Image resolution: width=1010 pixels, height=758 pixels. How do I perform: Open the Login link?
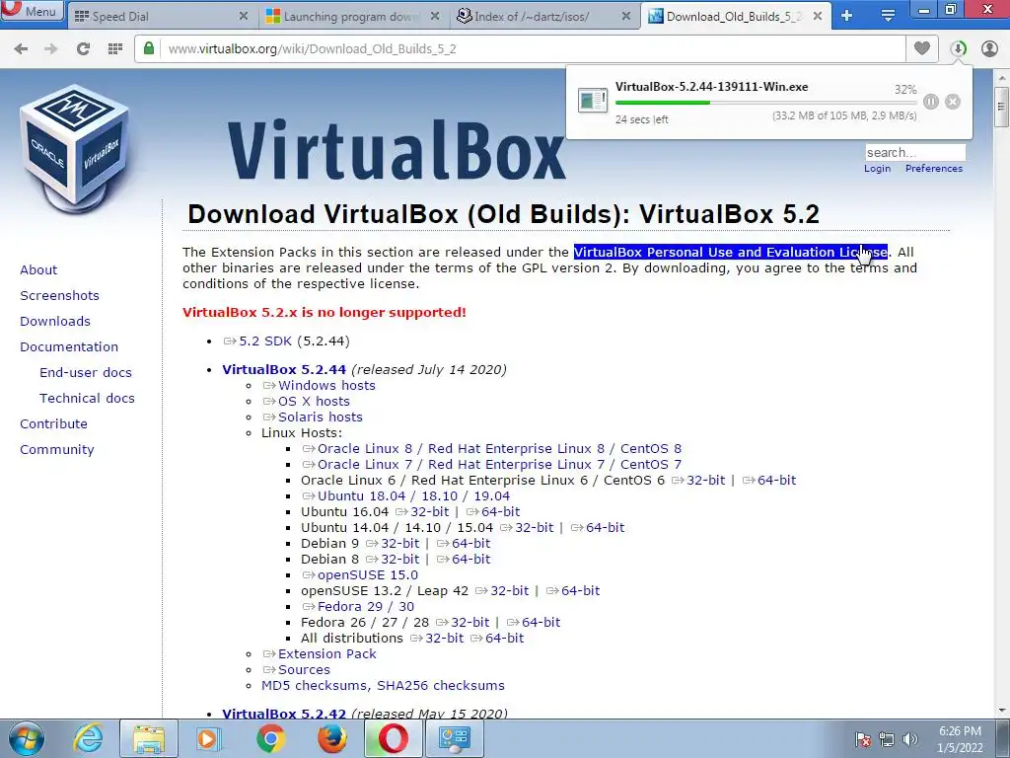tap(877, 168)
